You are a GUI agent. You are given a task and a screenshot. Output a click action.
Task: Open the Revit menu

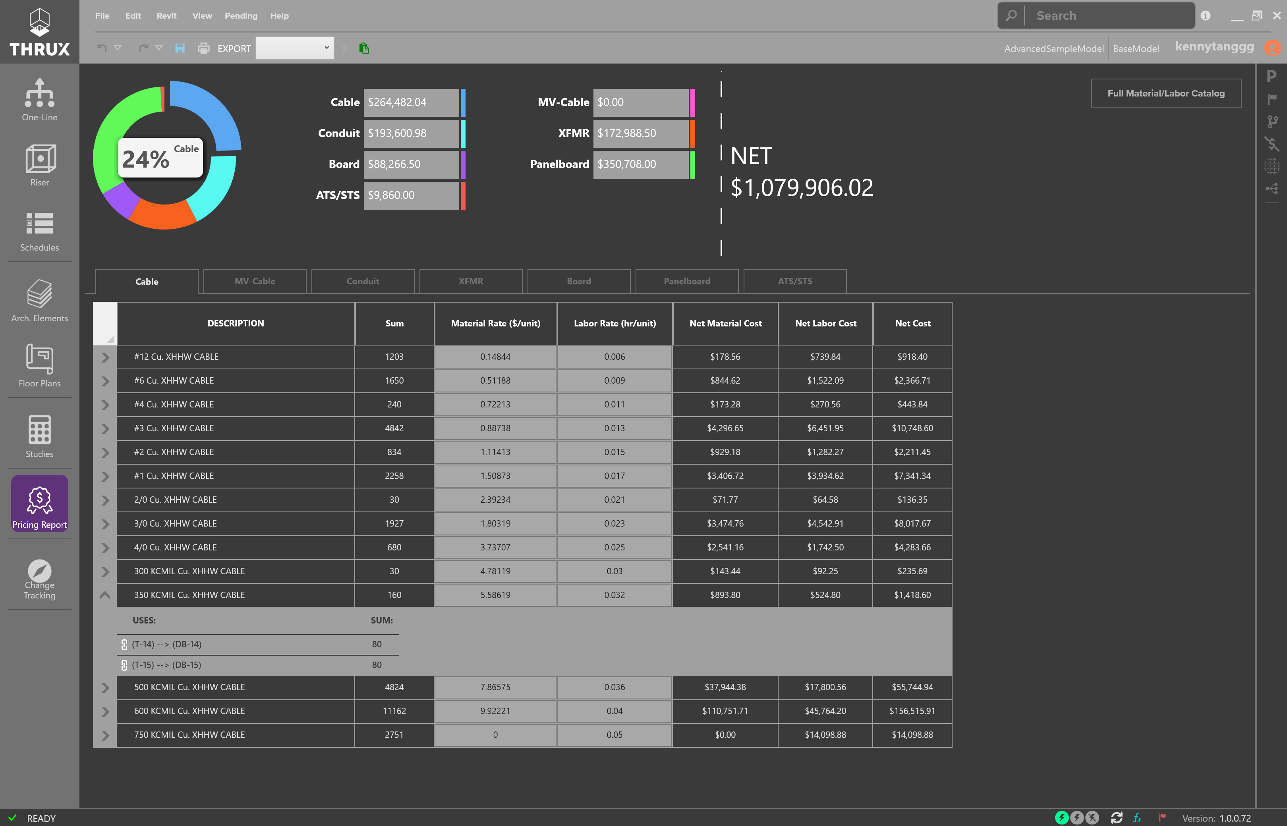(166, 15)
